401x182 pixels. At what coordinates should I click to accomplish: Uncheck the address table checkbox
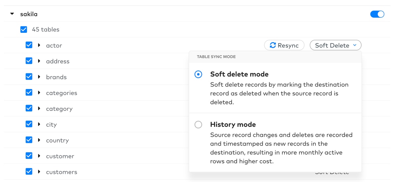point(29,61)
